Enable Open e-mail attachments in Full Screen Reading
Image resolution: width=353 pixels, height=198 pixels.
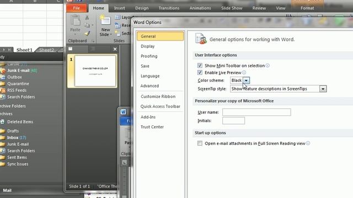[x=200, y=143]
